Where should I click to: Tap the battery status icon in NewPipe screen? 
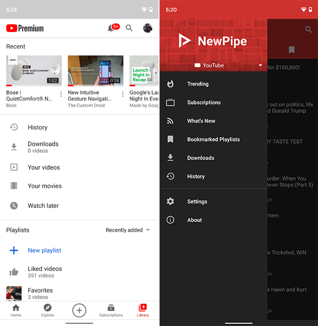point(310,10)
